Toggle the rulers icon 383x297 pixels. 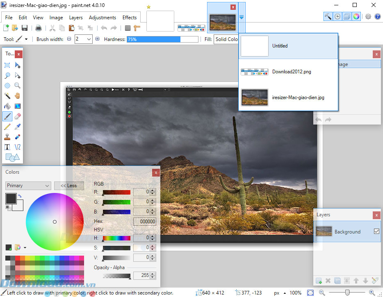(137, 28)
